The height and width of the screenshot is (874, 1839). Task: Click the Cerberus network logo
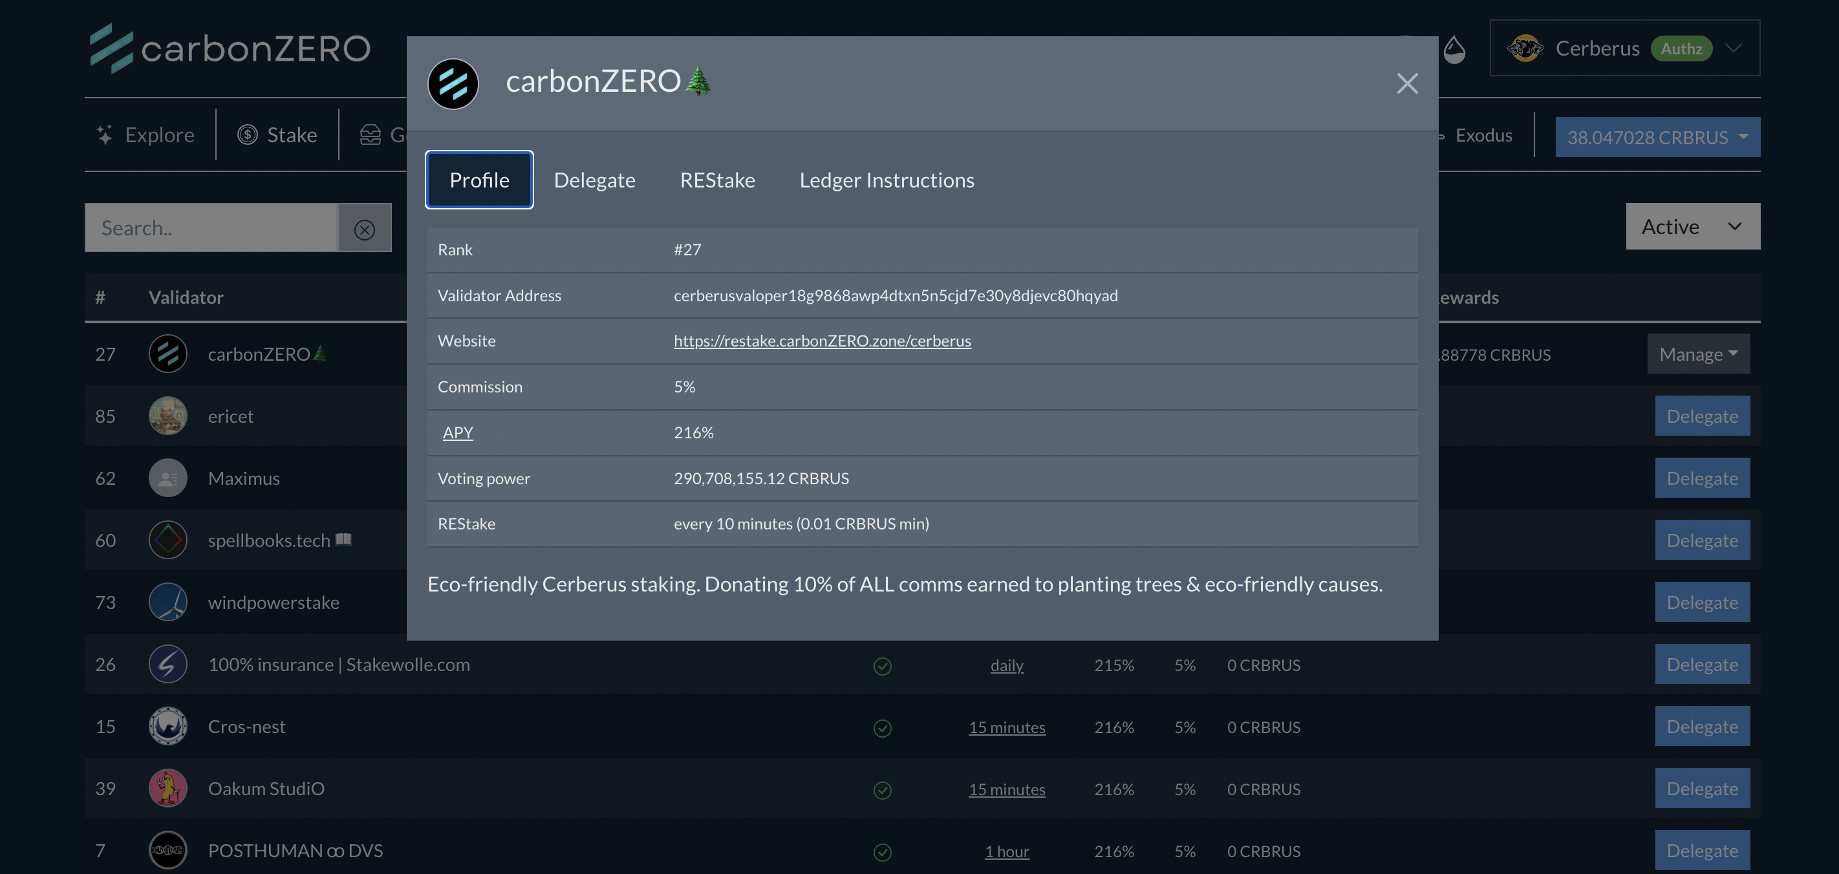tap(1525, 48)
